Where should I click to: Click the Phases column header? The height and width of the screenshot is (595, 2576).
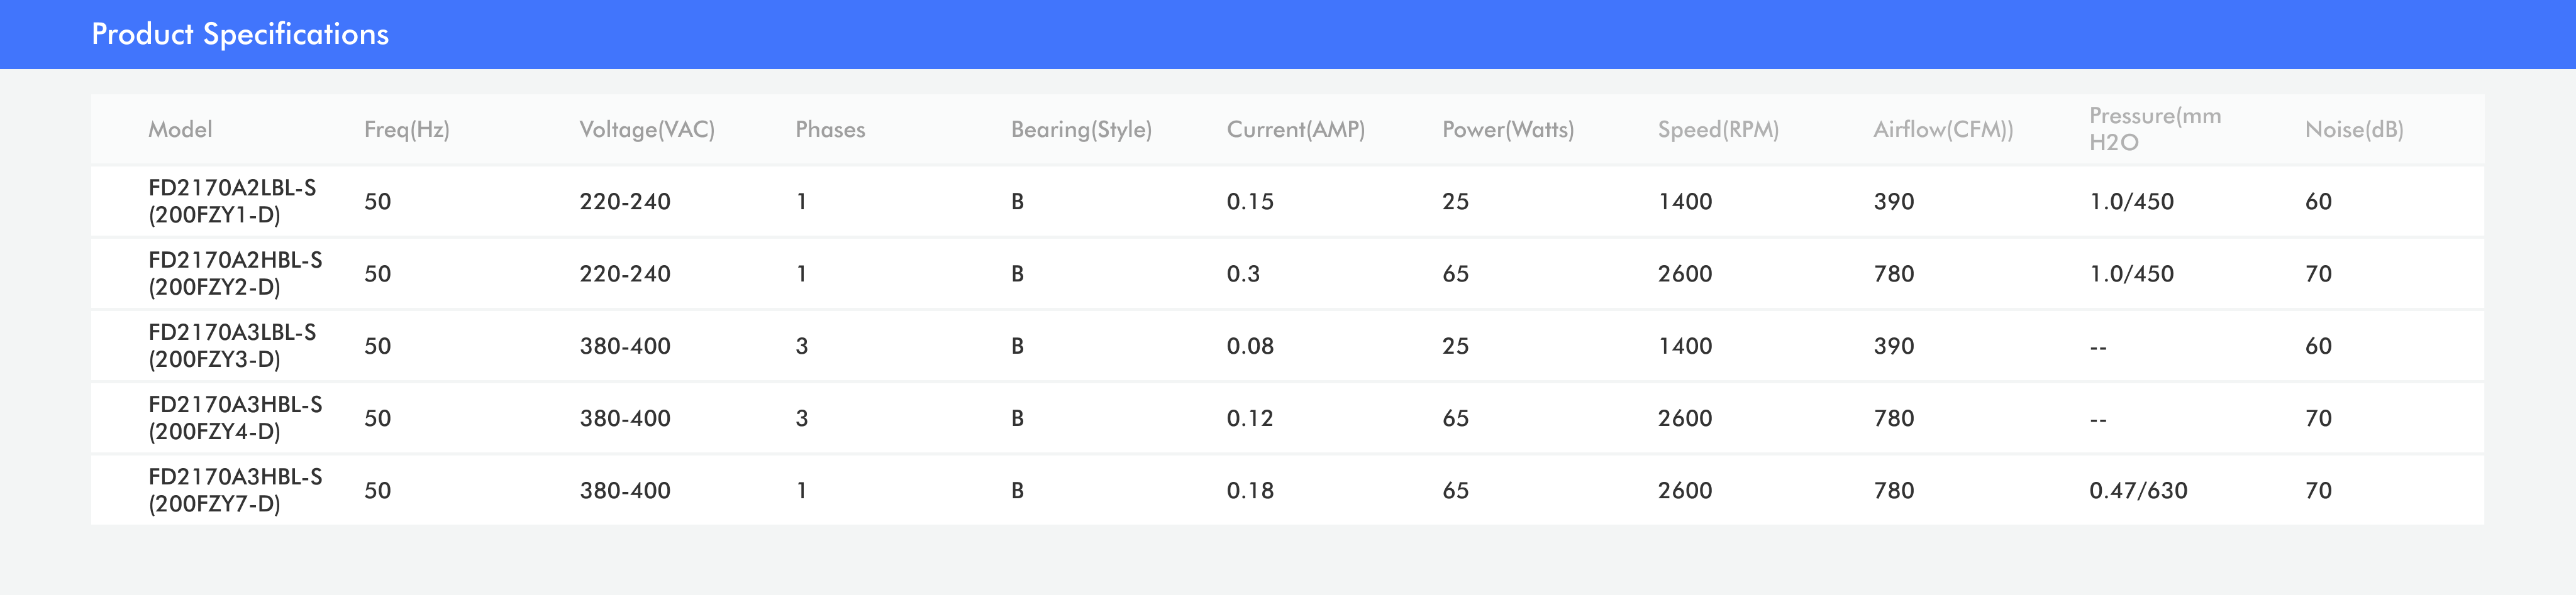(830, 130)
